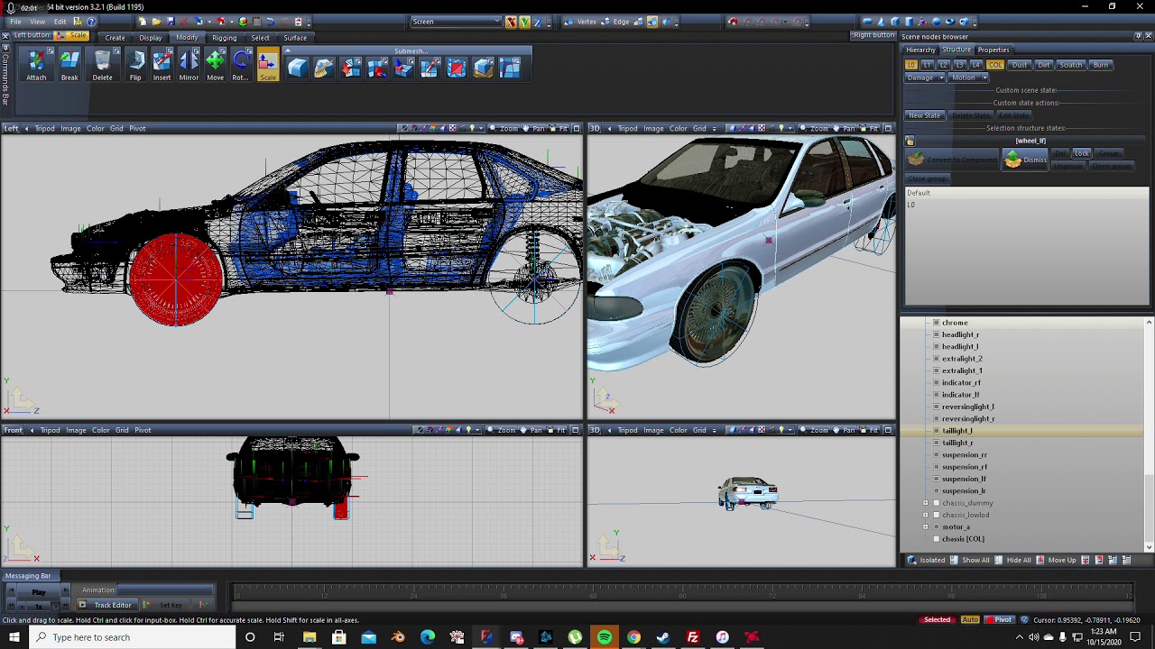Viewport: 1155px width, 649px height.
Task: Collapse the Submesh section arrow
Action: click(x=287, y=50)
